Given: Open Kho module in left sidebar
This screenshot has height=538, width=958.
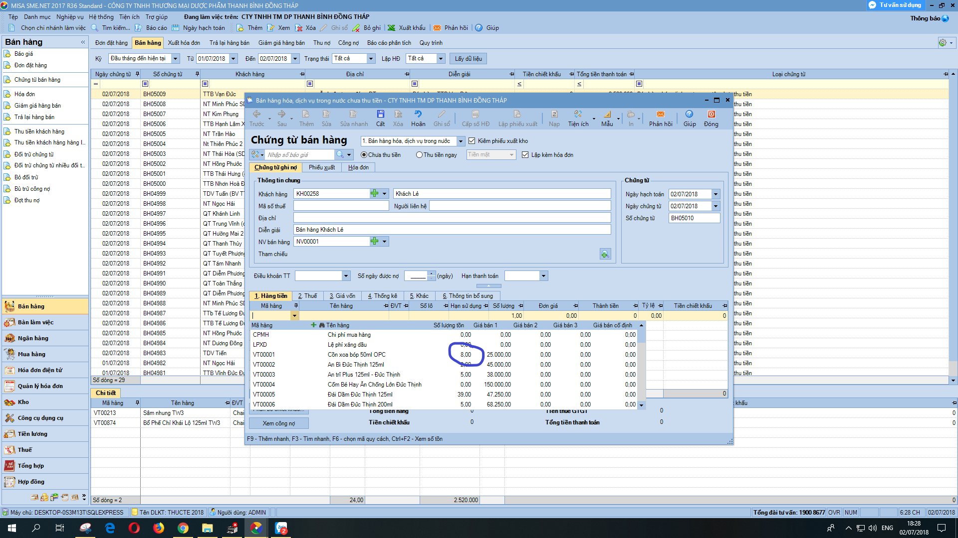Looking at the screenshot, I should pyautogui.click(x=45, y=402).
